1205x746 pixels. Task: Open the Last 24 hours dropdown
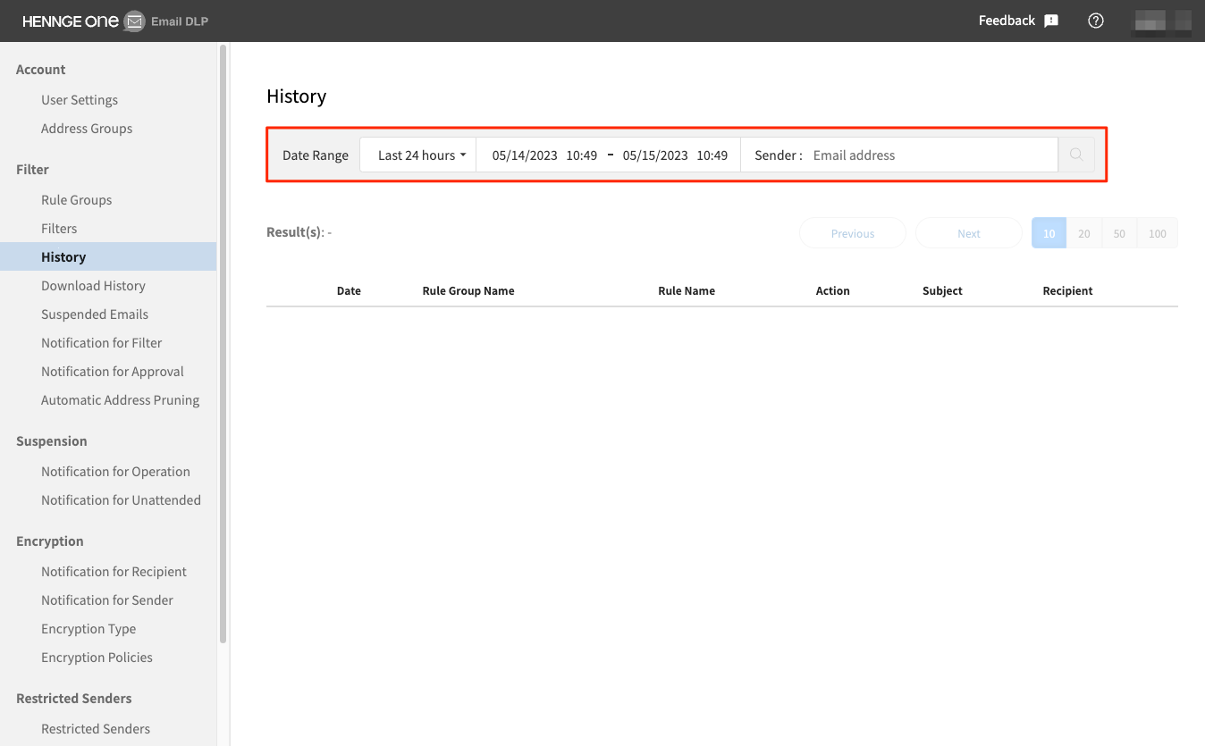tap(417, 155)
